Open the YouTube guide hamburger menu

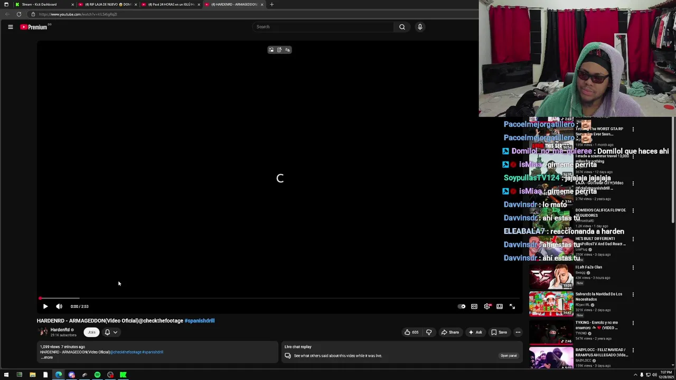point(10,27)
